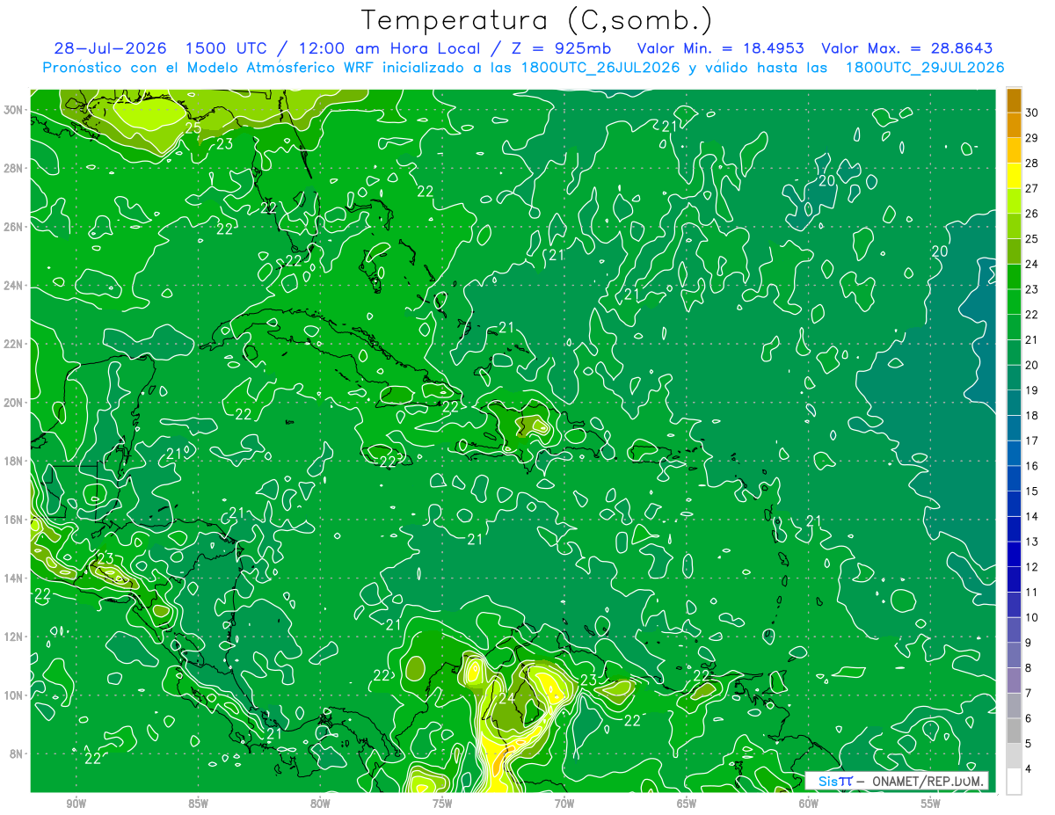Click the legend scale value "10"

tap(1031, 618)
